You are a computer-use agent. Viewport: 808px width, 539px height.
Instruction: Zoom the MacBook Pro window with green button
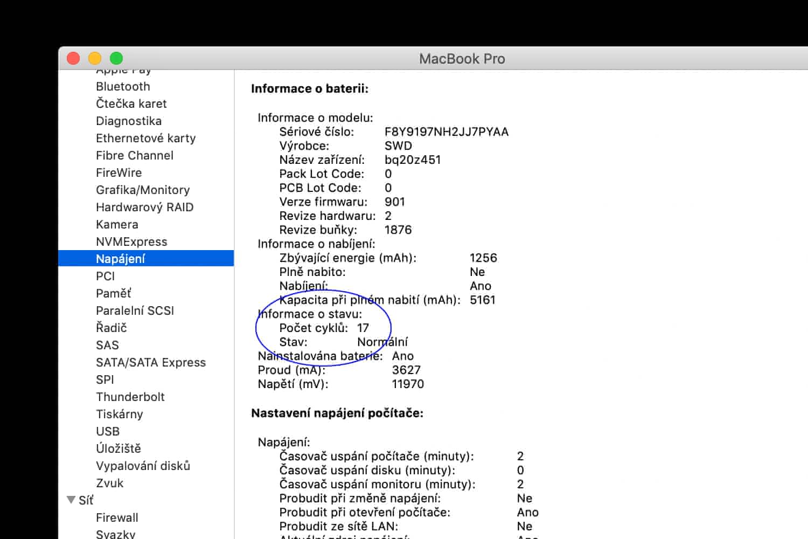116,58
